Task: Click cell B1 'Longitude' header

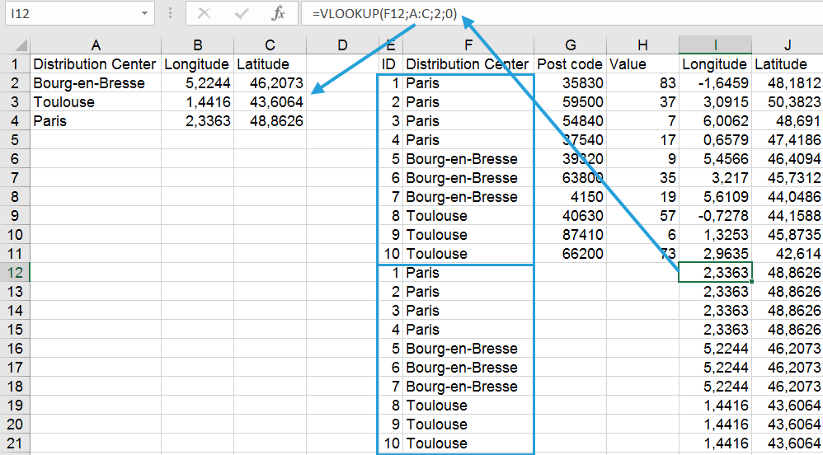Action: pos(197,64)
